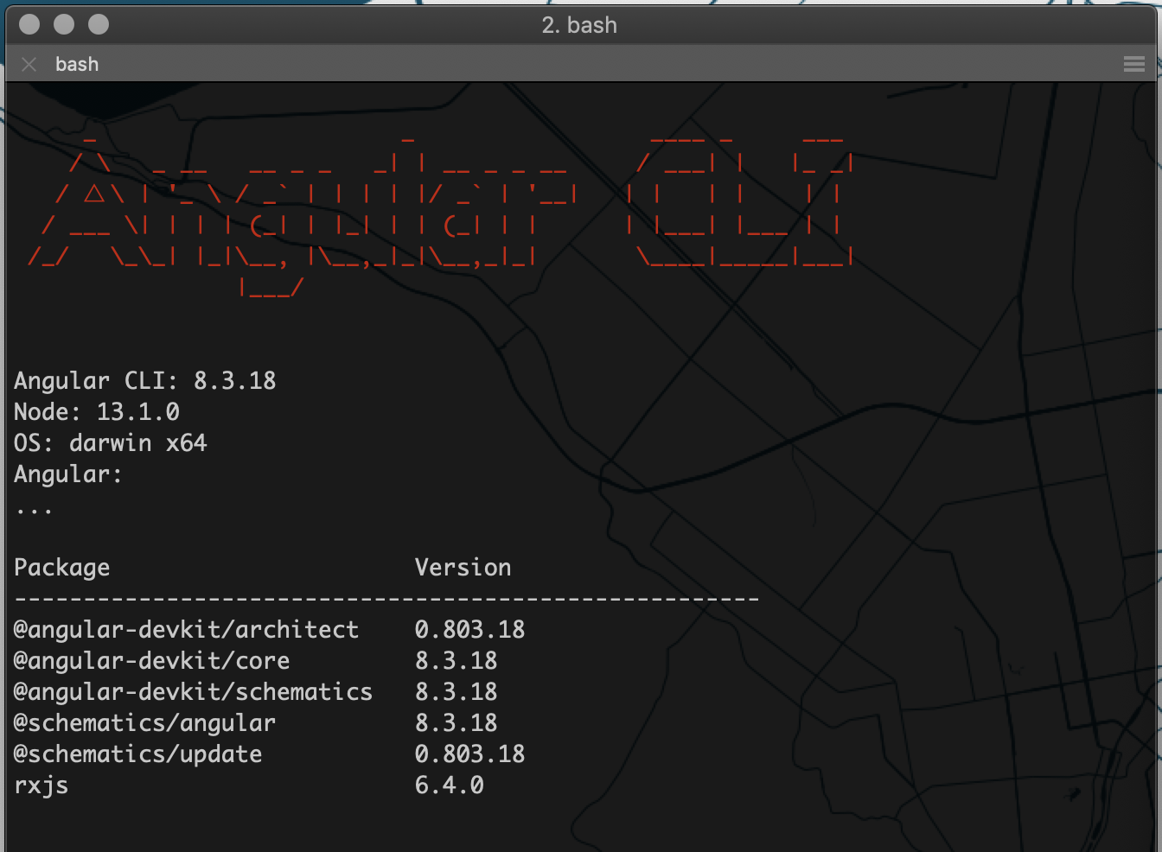Select the bash tab label

tap(77, 64)
